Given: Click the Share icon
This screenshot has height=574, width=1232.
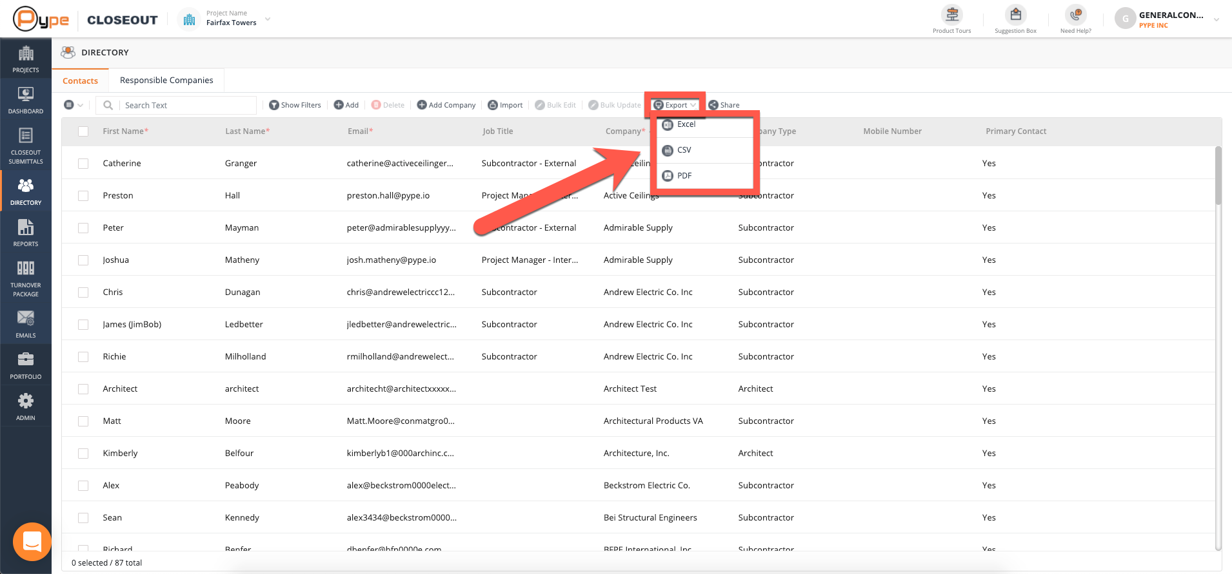Looking at the screenshot, I should [713, 105].
